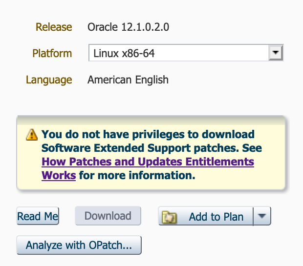Open the Platform dropdown arrow
This screenshot has height=266, width=303.
[276, 53]
